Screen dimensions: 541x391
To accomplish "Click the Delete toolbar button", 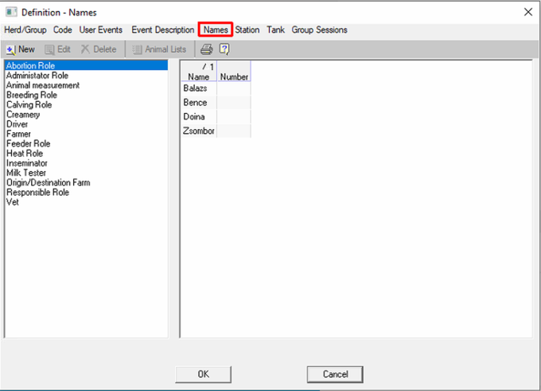I will point(99,49).
